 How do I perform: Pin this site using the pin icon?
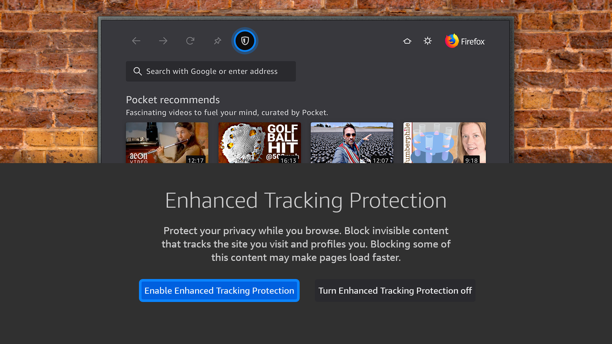pyautogui.click(x=217, y=41)
